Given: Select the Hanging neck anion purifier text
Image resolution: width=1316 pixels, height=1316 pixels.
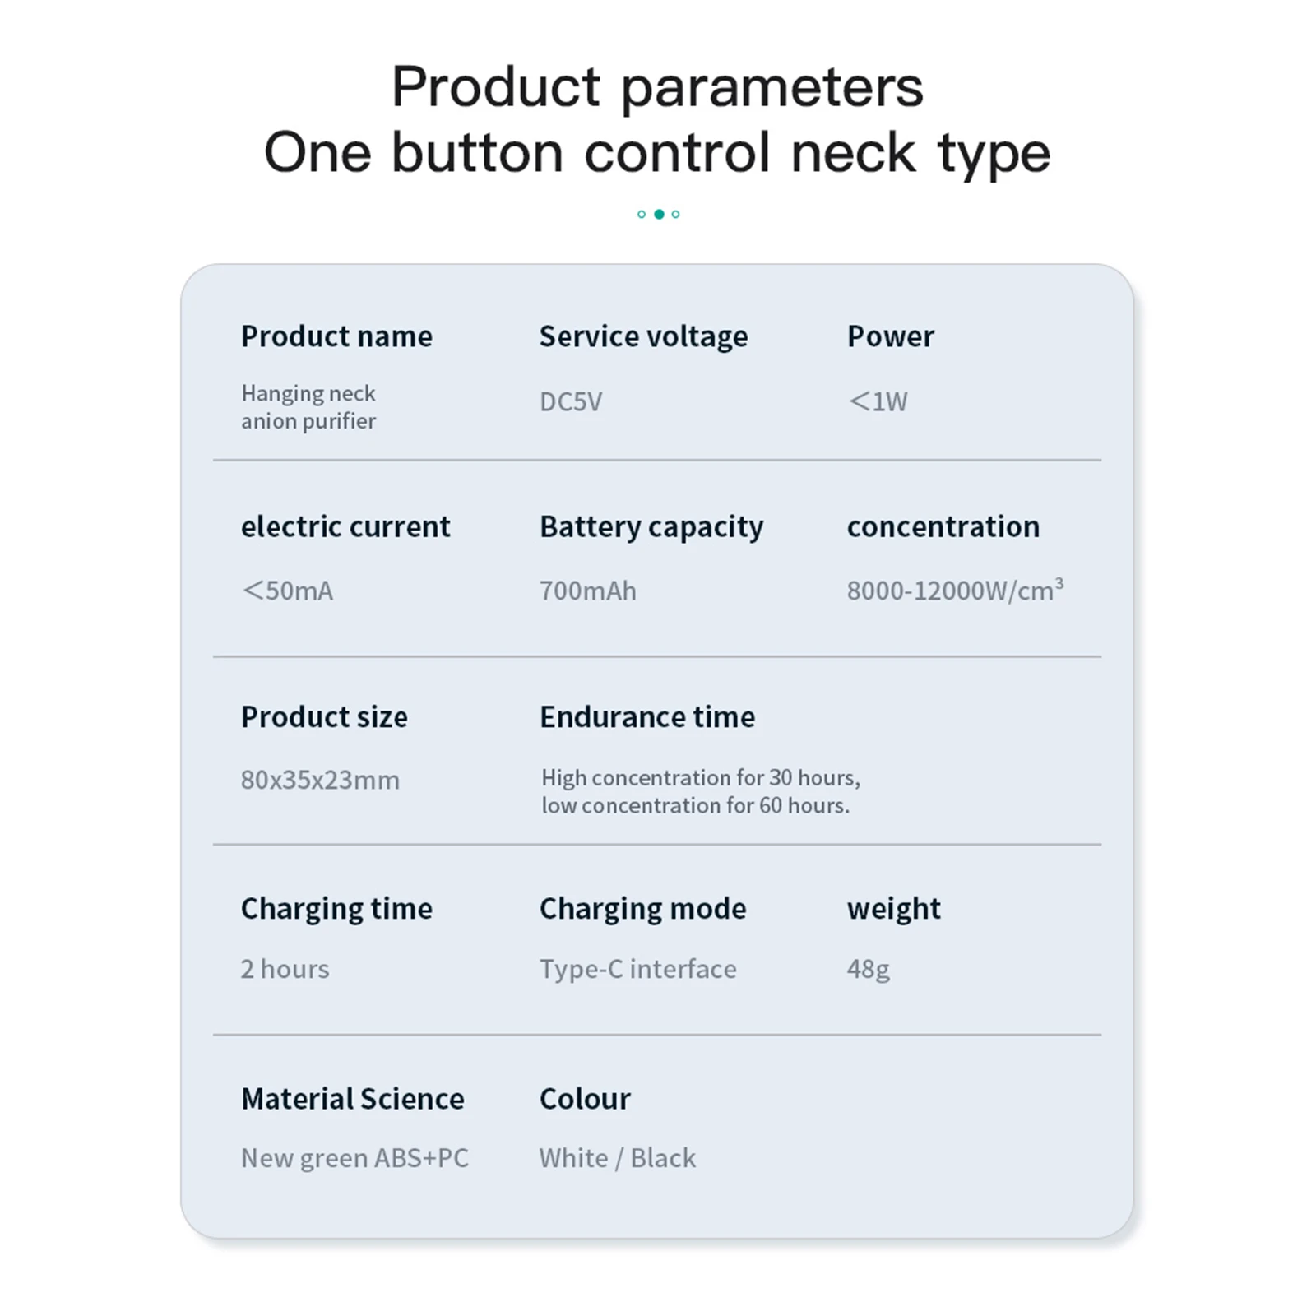Looking at the screenshot, I should (308, 406).
